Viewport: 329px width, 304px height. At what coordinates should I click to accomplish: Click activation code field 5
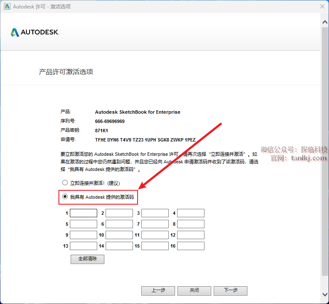click(x=83, y=224)
